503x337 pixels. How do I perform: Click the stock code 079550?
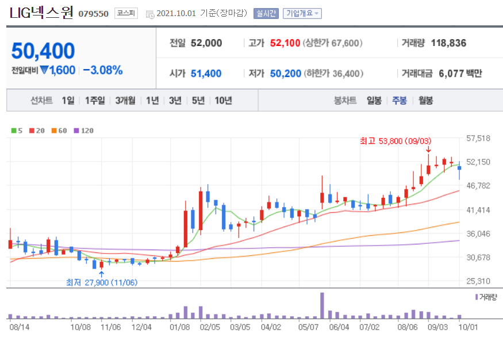[x=93, y=14]
